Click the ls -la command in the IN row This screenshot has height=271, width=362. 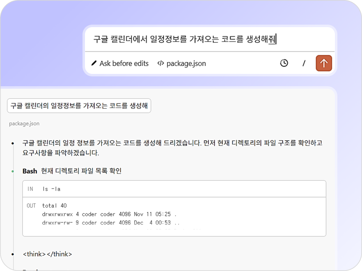click(51, 189)
